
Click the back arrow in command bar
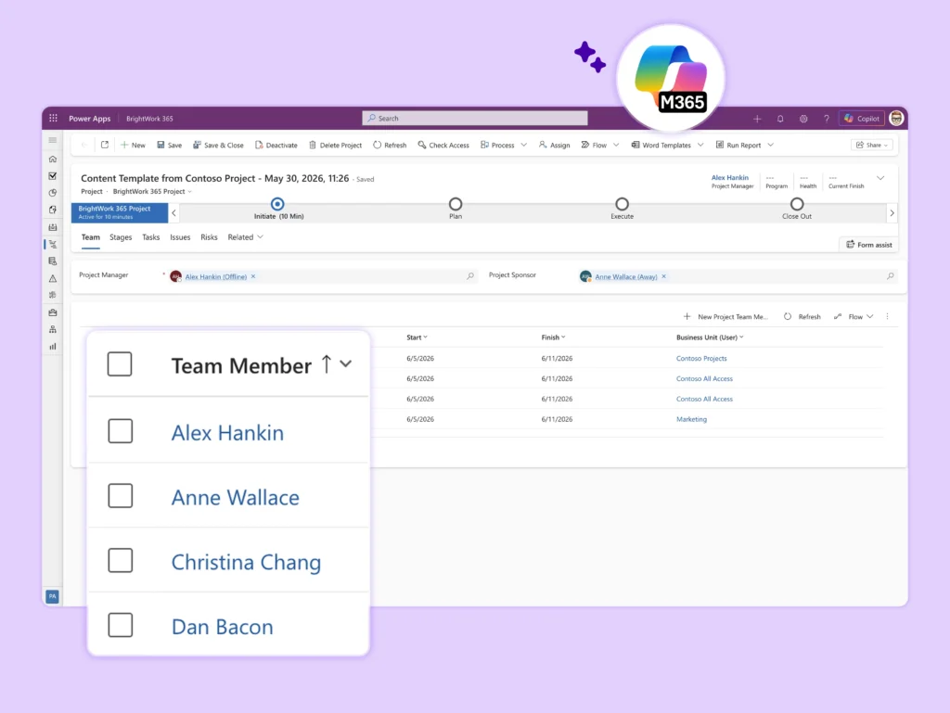click(x=84, y=145)
